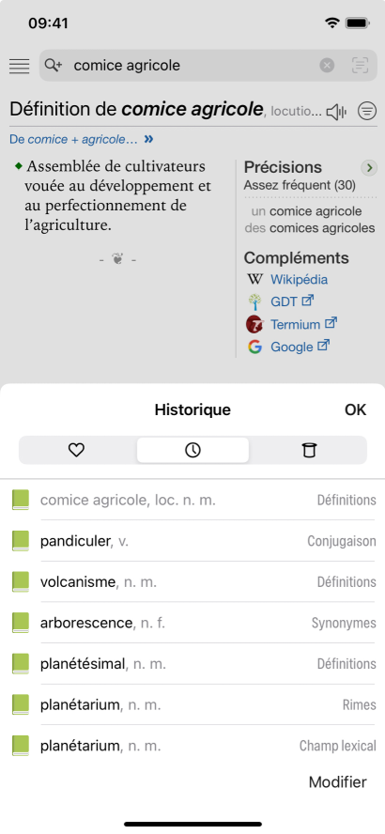The image size is (385, 834).
Task: Clear the search field with the X icon
Action: 327,66
